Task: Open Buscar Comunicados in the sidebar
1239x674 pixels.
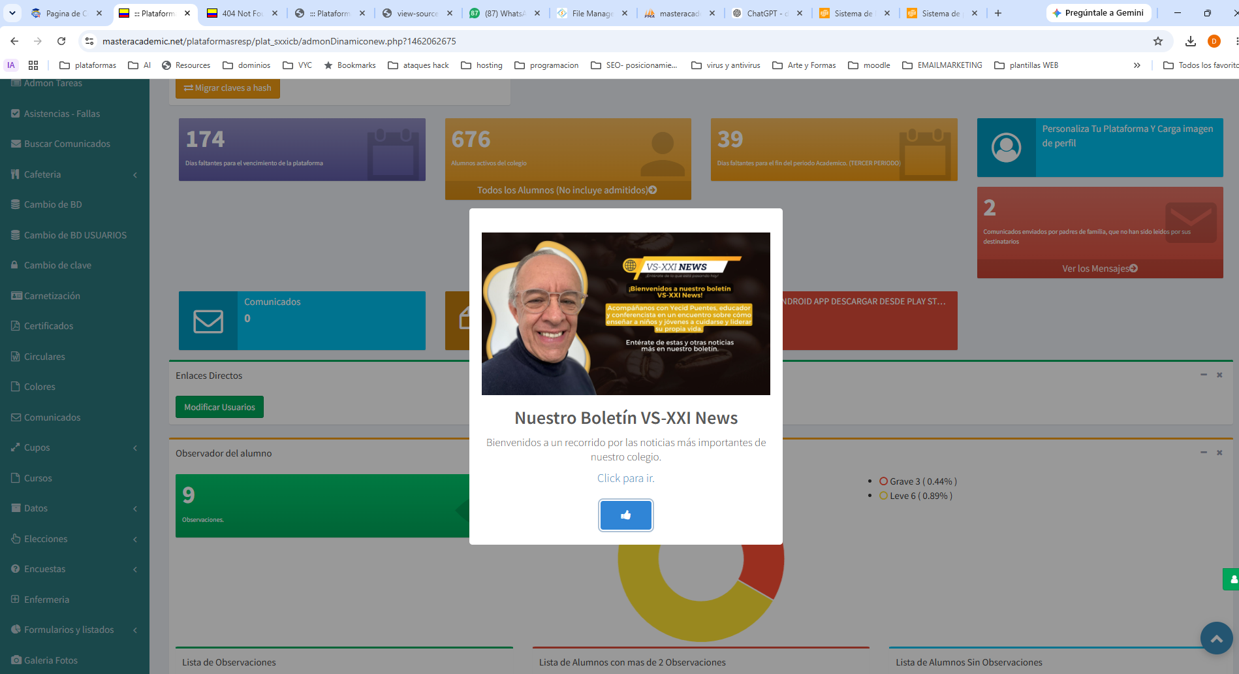Action: [67, 144]
